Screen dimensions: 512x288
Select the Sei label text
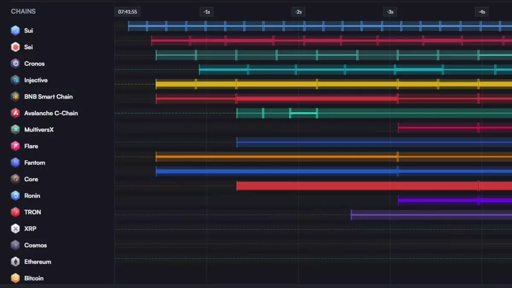[x=29, y=47]
